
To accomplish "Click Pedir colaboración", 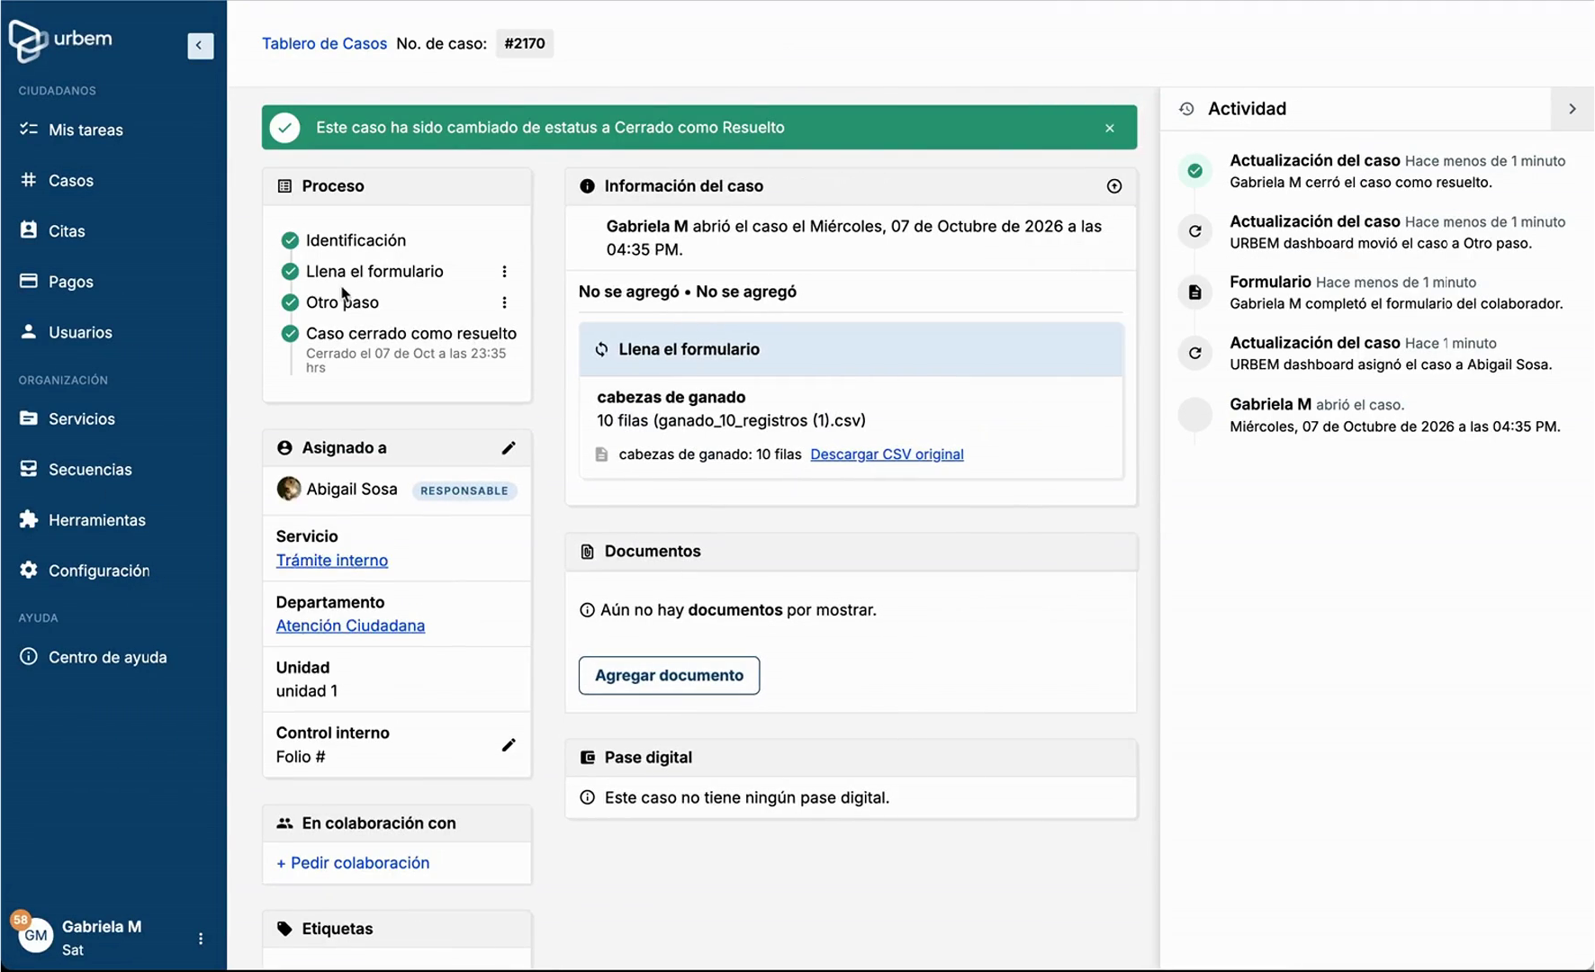I will coord(353,862).
